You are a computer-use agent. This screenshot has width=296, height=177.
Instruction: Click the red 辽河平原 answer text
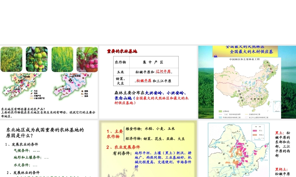point(163,71)
